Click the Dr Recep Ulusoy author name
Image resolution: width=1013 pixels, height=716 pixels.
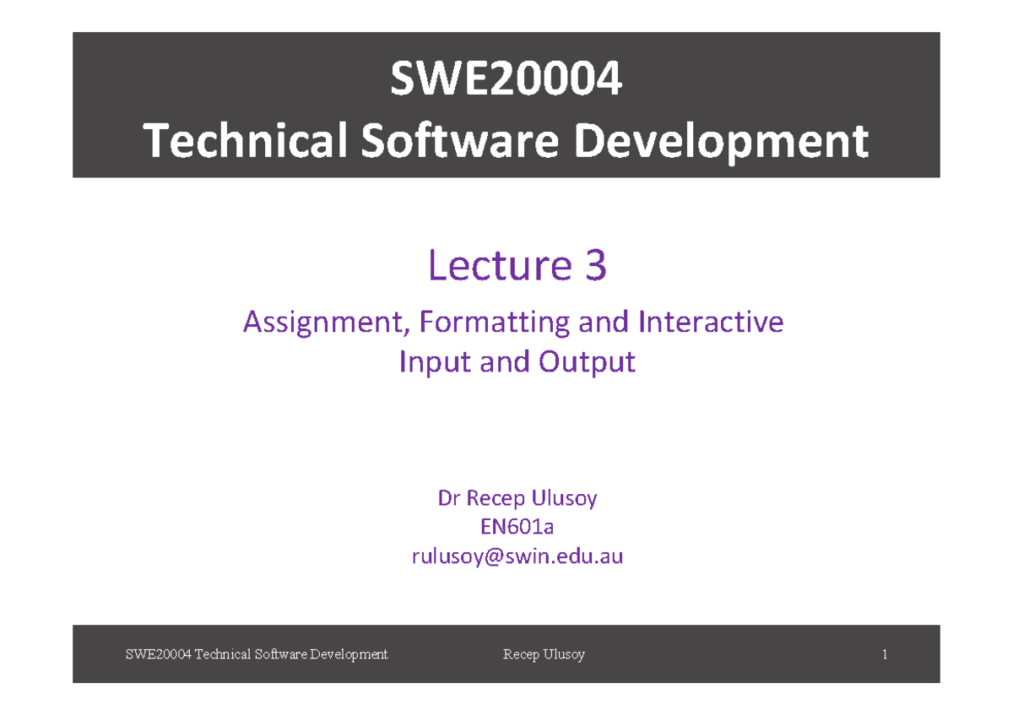pos(517,498)
